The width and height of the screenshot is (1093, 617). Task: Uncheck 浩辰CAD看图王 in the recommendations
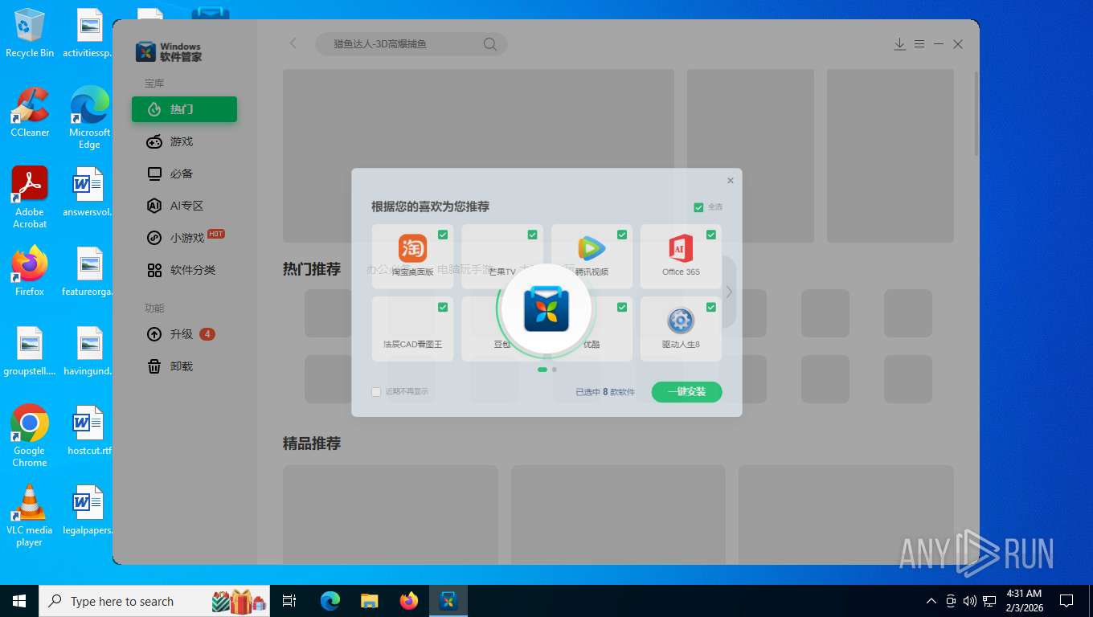(443, 307)
